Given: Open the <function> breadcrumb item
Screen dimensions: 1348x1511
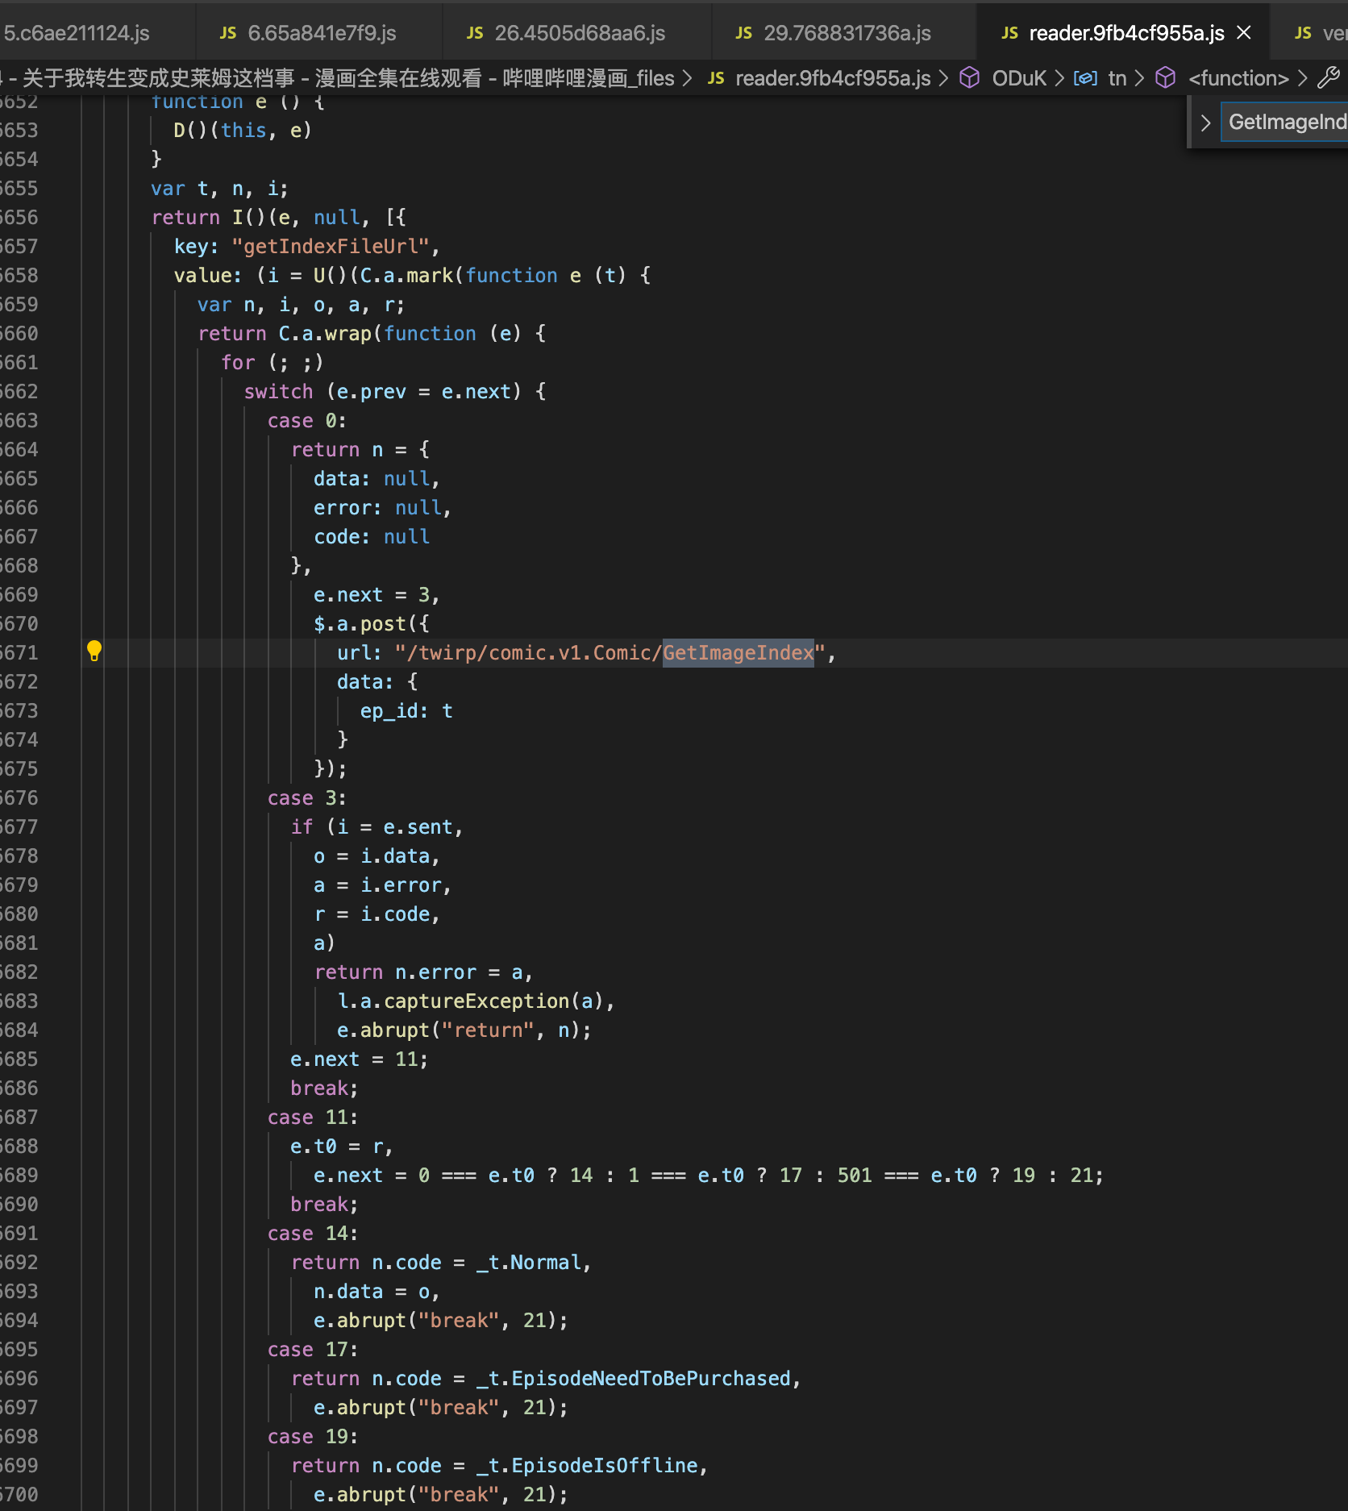Looking at the screenshot, I should (1238, 78).
